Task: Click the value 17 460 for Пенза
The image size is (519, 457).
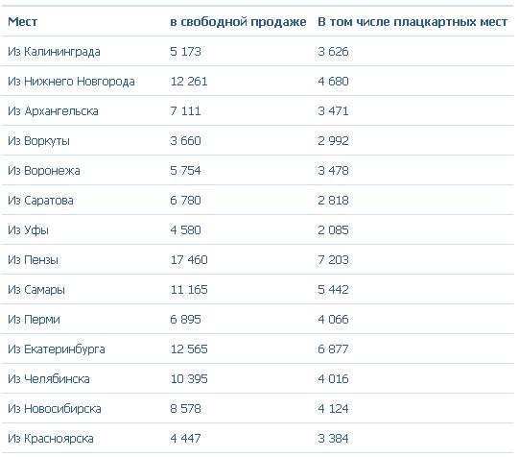Action: pos(189,260)
